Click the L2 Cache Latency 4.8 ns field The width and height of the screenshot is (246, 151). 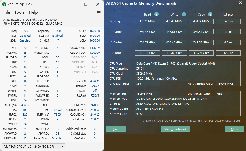coord(228,42)
